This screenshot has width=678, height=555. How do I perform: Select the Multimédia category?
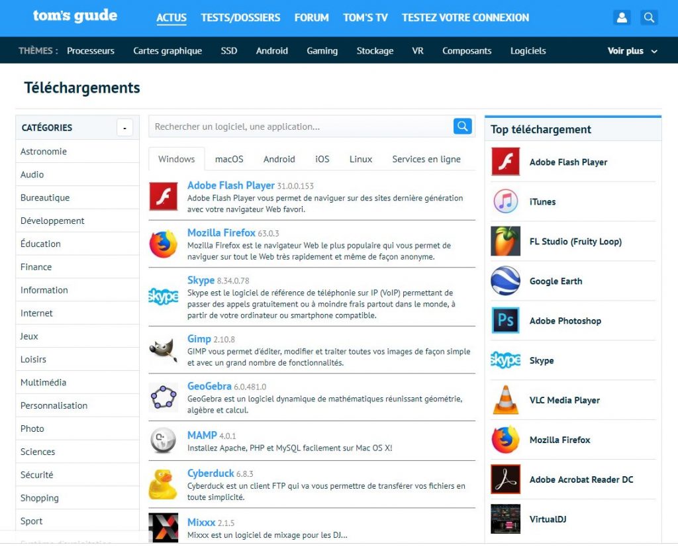coord(77,382)
